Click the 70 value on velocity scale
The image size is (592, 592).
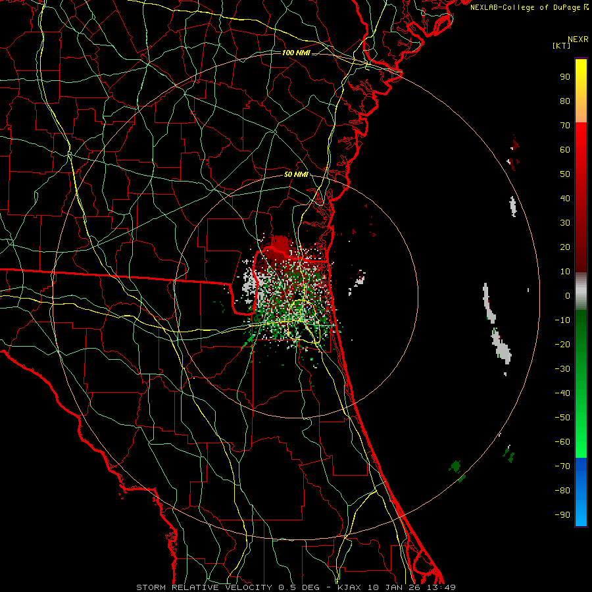pos(565,126)
